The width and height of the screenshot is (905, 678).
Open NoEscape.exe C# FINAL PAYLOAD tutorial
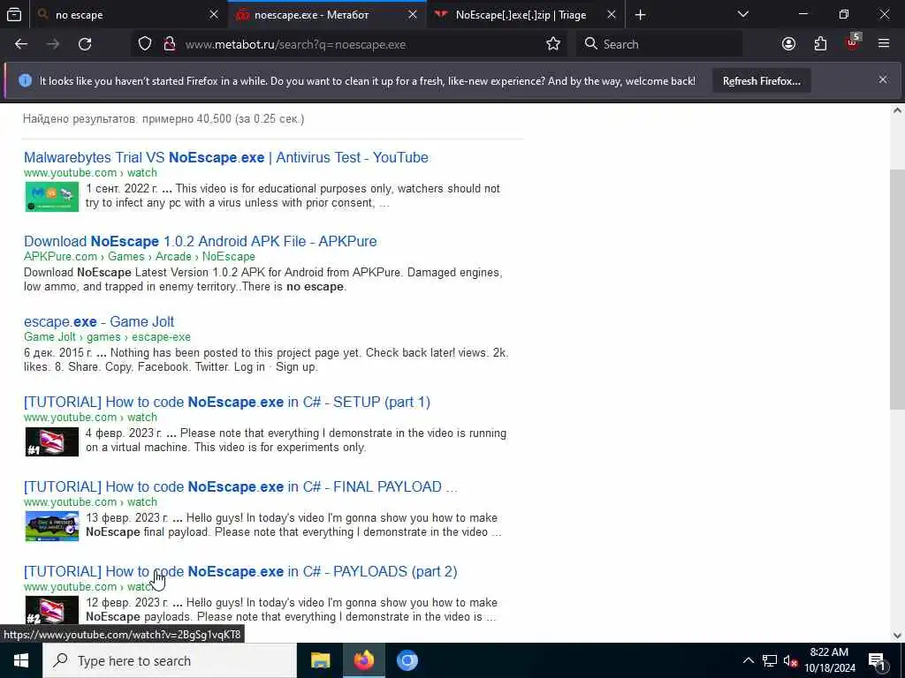(x=240, y=486)
